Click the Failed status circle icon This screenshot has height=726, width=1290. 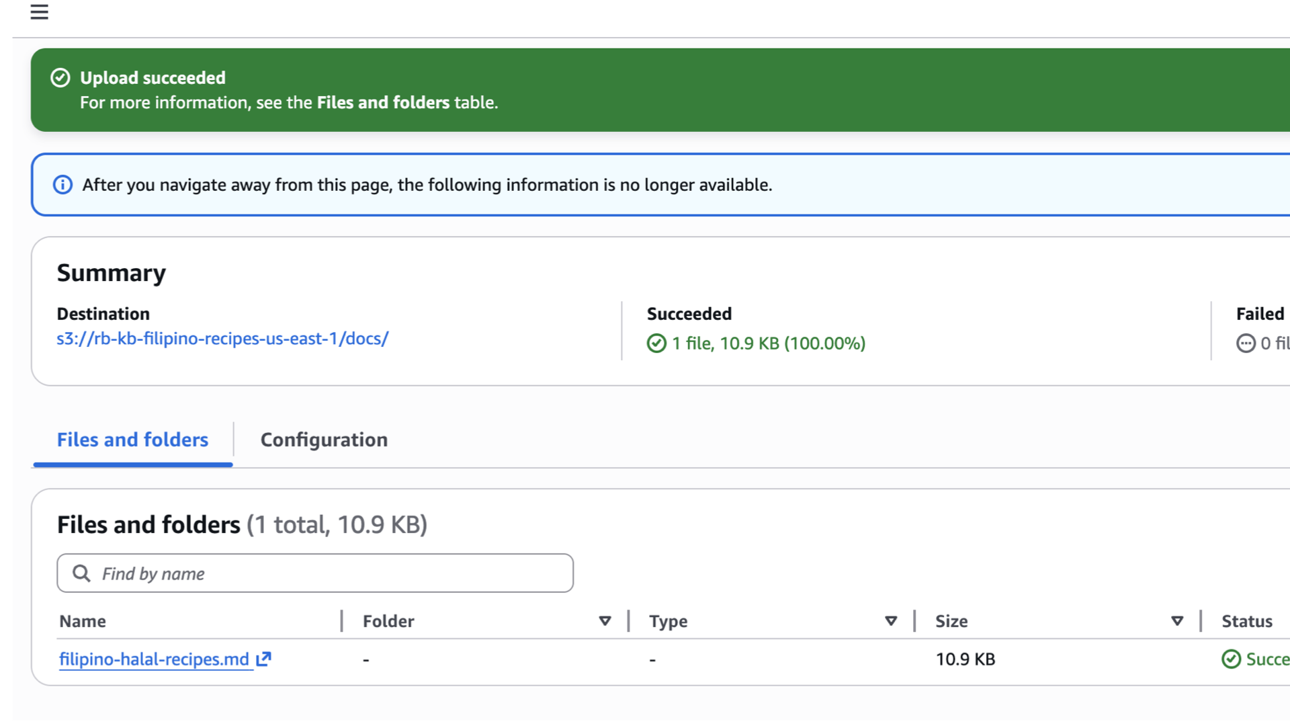click(1246, 344)
